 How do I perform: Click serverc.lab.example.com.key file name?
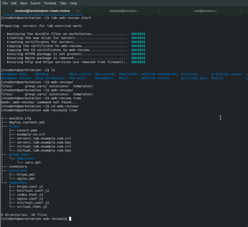click(x=44, y=142)
